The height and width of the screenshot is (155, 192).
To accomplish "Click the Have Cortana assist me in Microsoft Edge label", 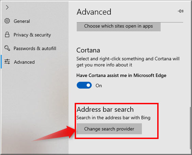I will click(121, 75).
